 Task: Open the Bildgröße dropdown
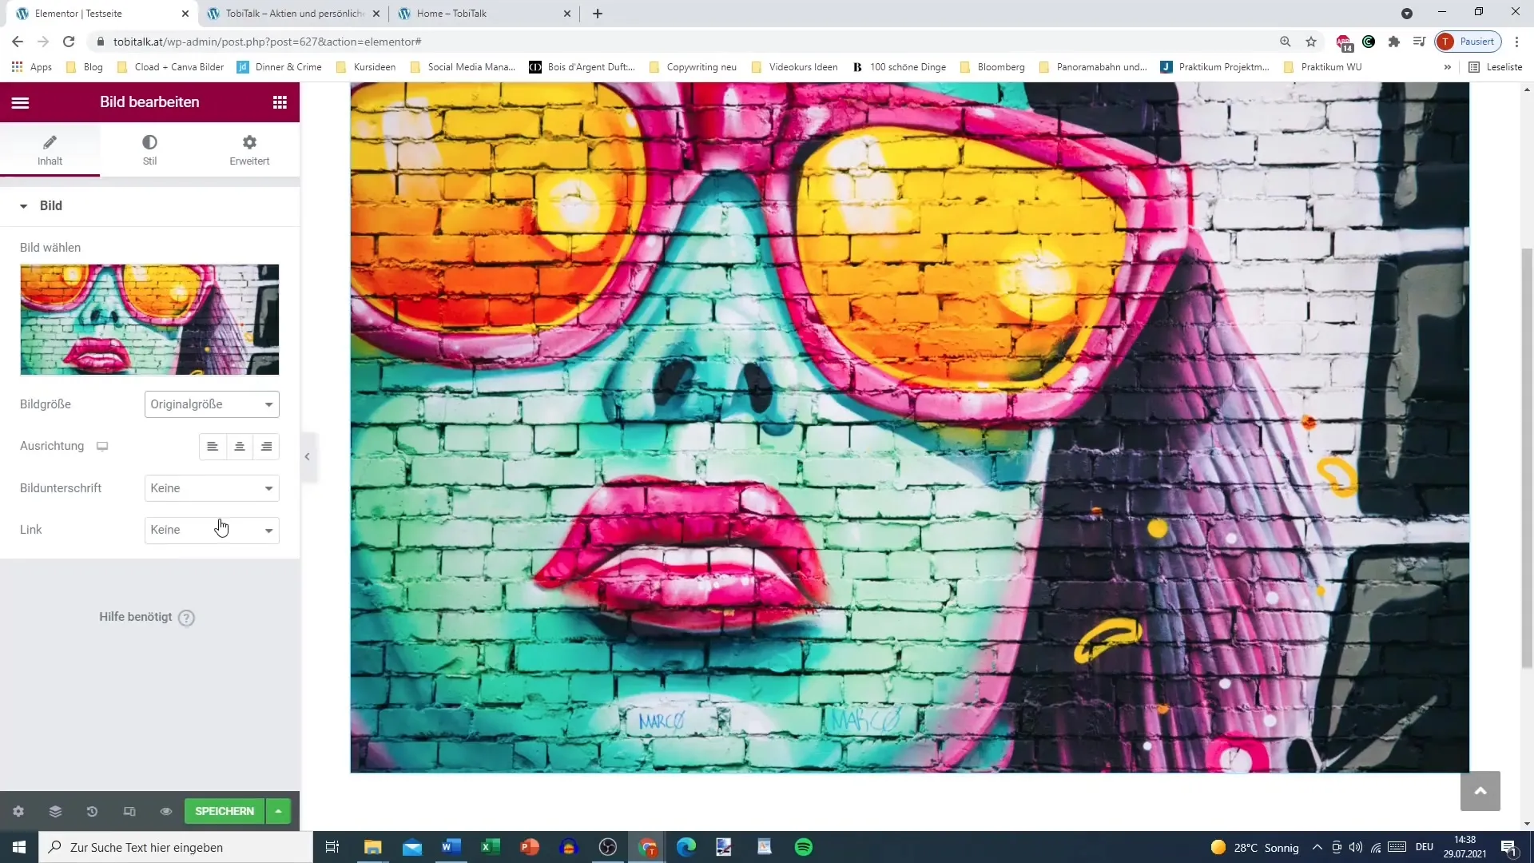[x=212, y=404]
